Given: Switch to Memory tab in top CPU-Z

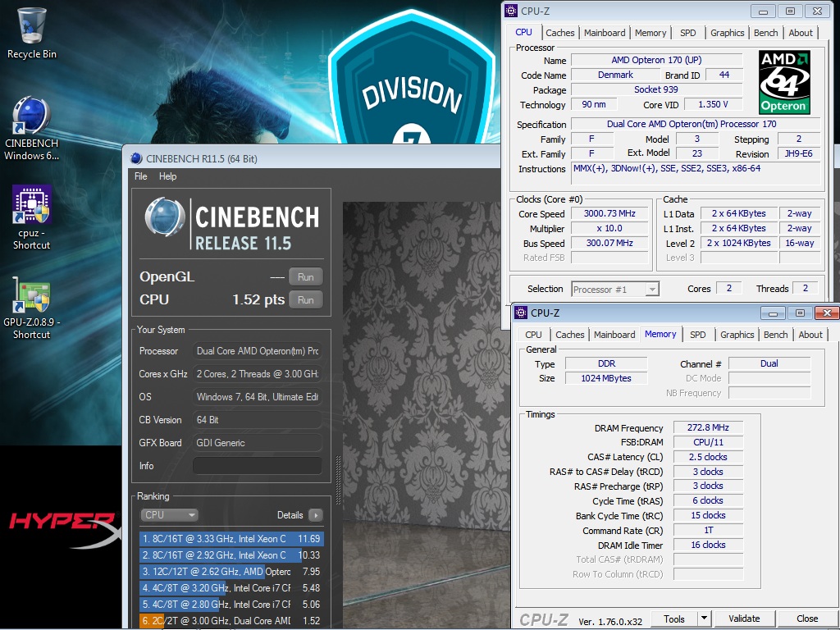Looking at the screenshot, I should (651, 33).
